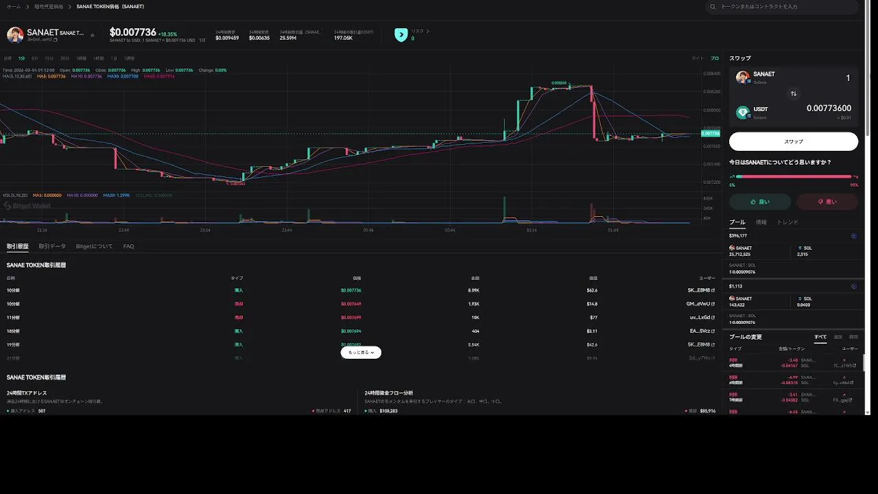Edit the swap amount field showing 1
Screen dimensions: 878x494
click(848, 78)
